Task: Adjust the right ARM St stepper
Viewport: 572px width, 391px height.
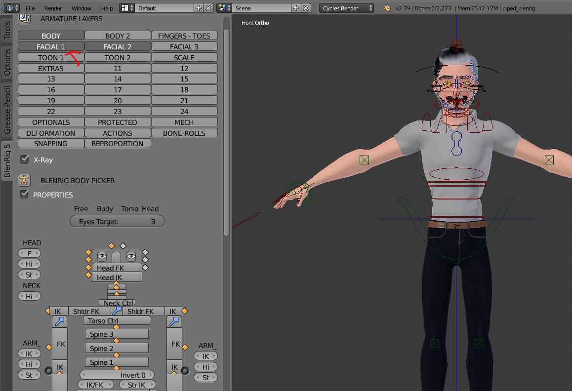Action: (206, 377)
